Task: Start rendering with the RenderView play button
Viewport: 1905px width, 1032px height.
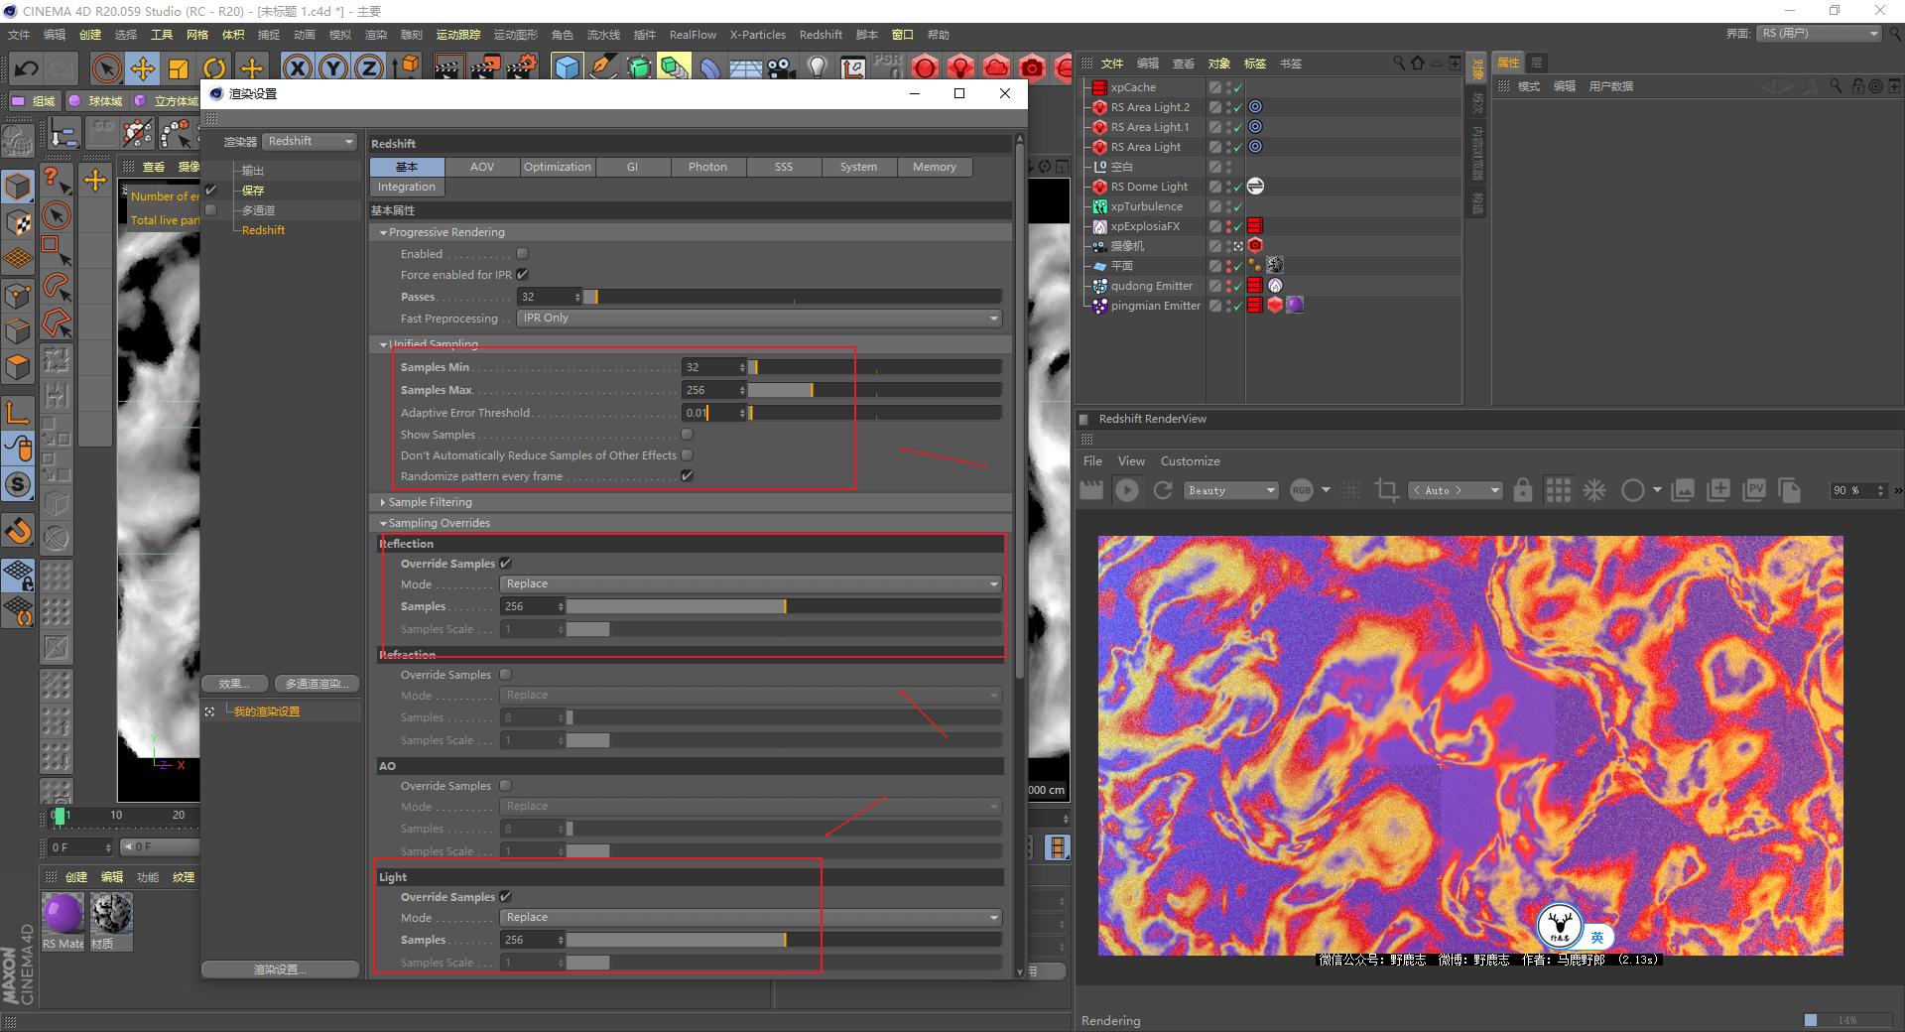Action: click(x=1128, y=490)
